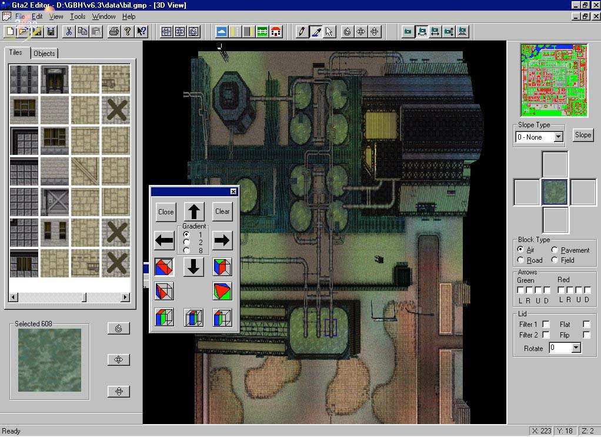Enable the Lid Flip checkbox
The width and height of the screenshot is (601, 437).
click(x=586, y=335)
